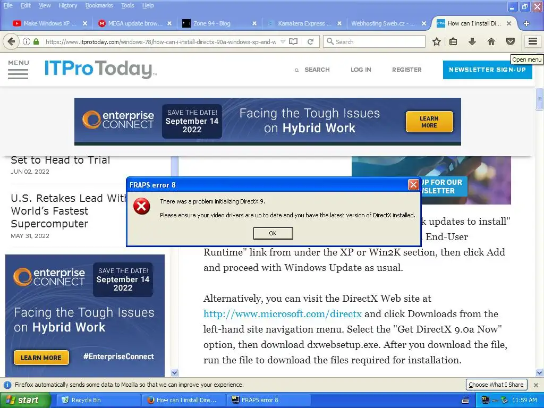Close the MEGA update browser tab

pyautogui.click(x=169, y=23)
